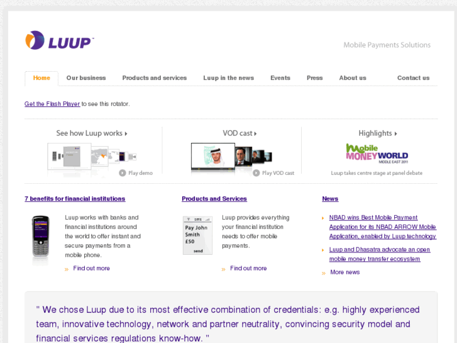Open the Products and Services heading link
Screen dimensions: 457x343
214,199
